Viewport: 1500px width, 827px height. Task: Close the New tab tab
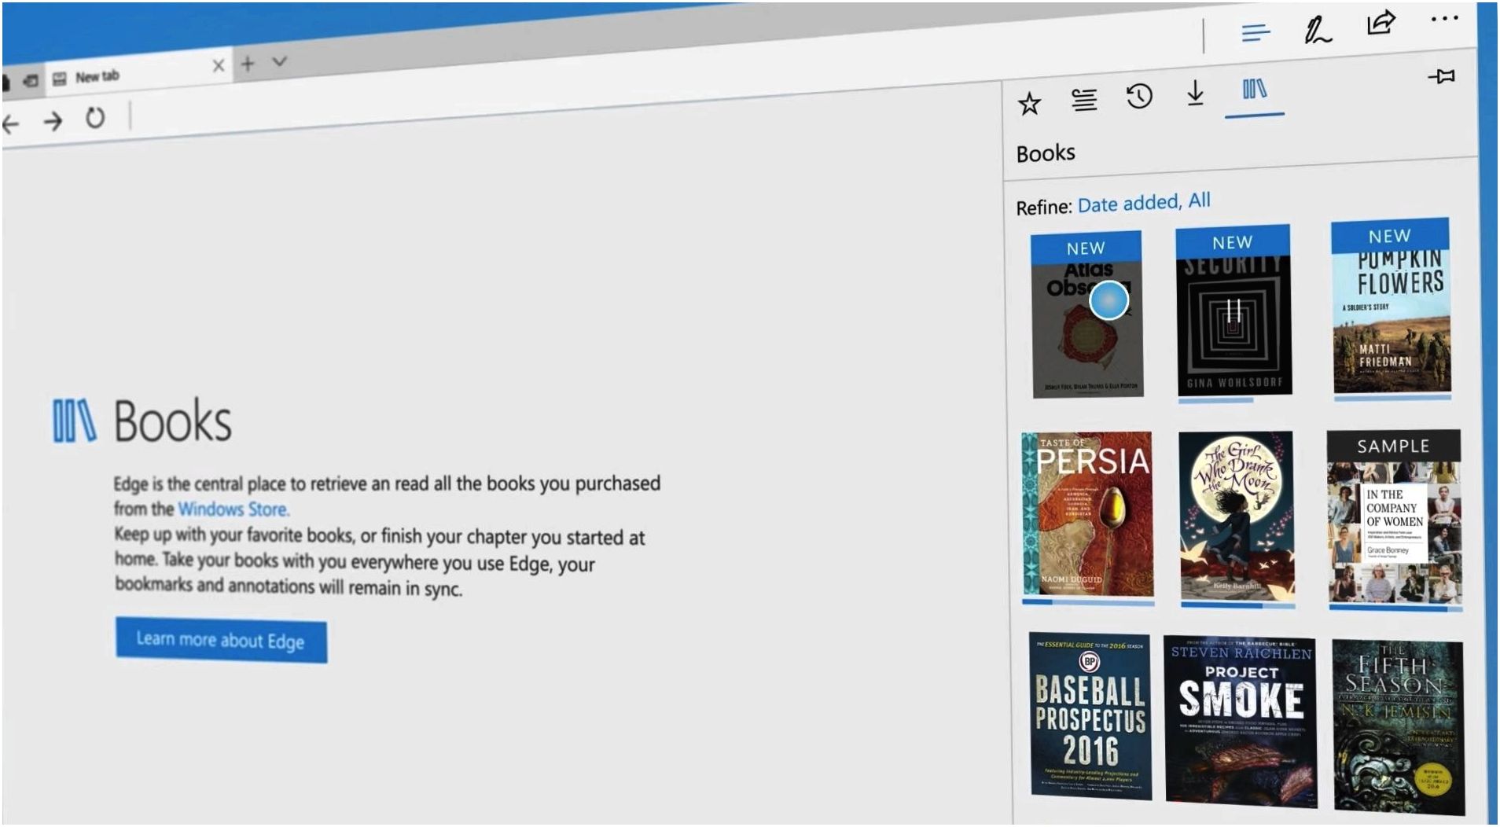coord(219,65)
